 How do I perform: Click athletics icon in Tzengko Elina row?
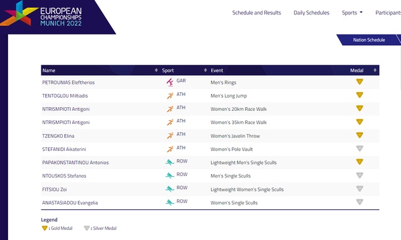(170, 135)
